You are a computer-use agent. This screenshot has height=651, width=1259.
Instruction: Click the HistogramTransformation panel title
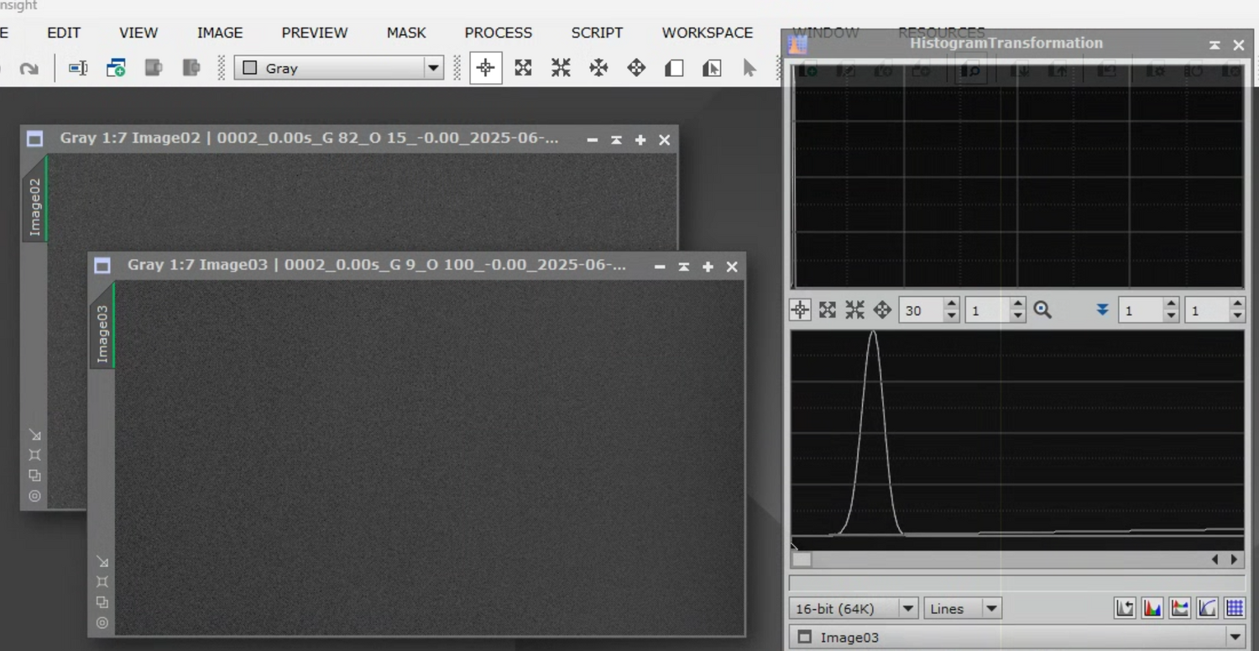1006,43
